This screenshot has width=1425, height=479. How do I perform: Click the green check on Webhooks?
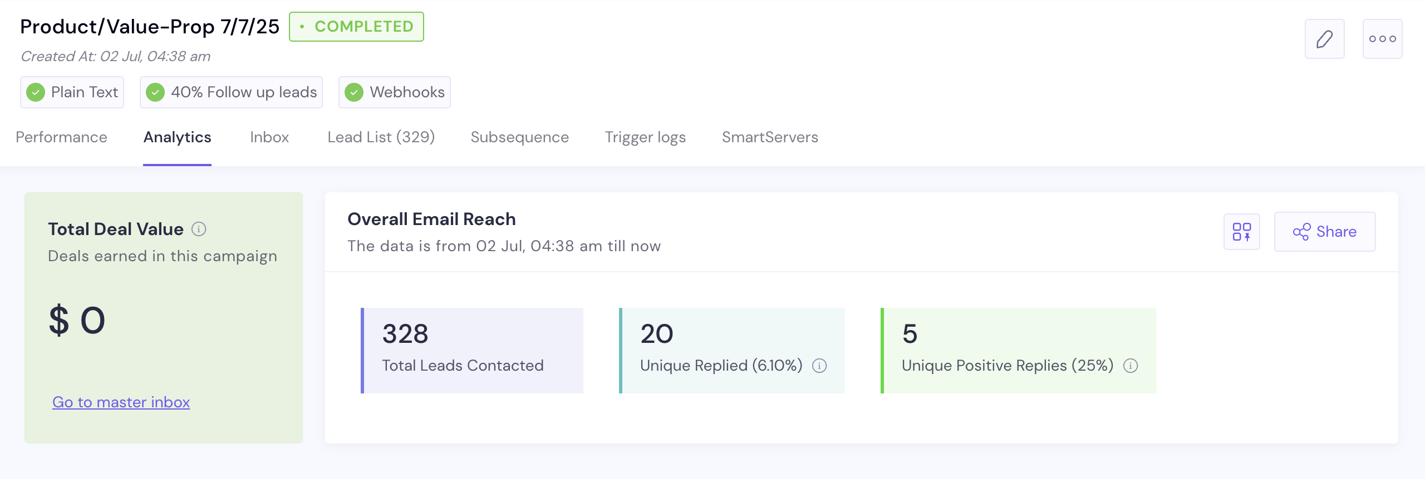(354, 92)
